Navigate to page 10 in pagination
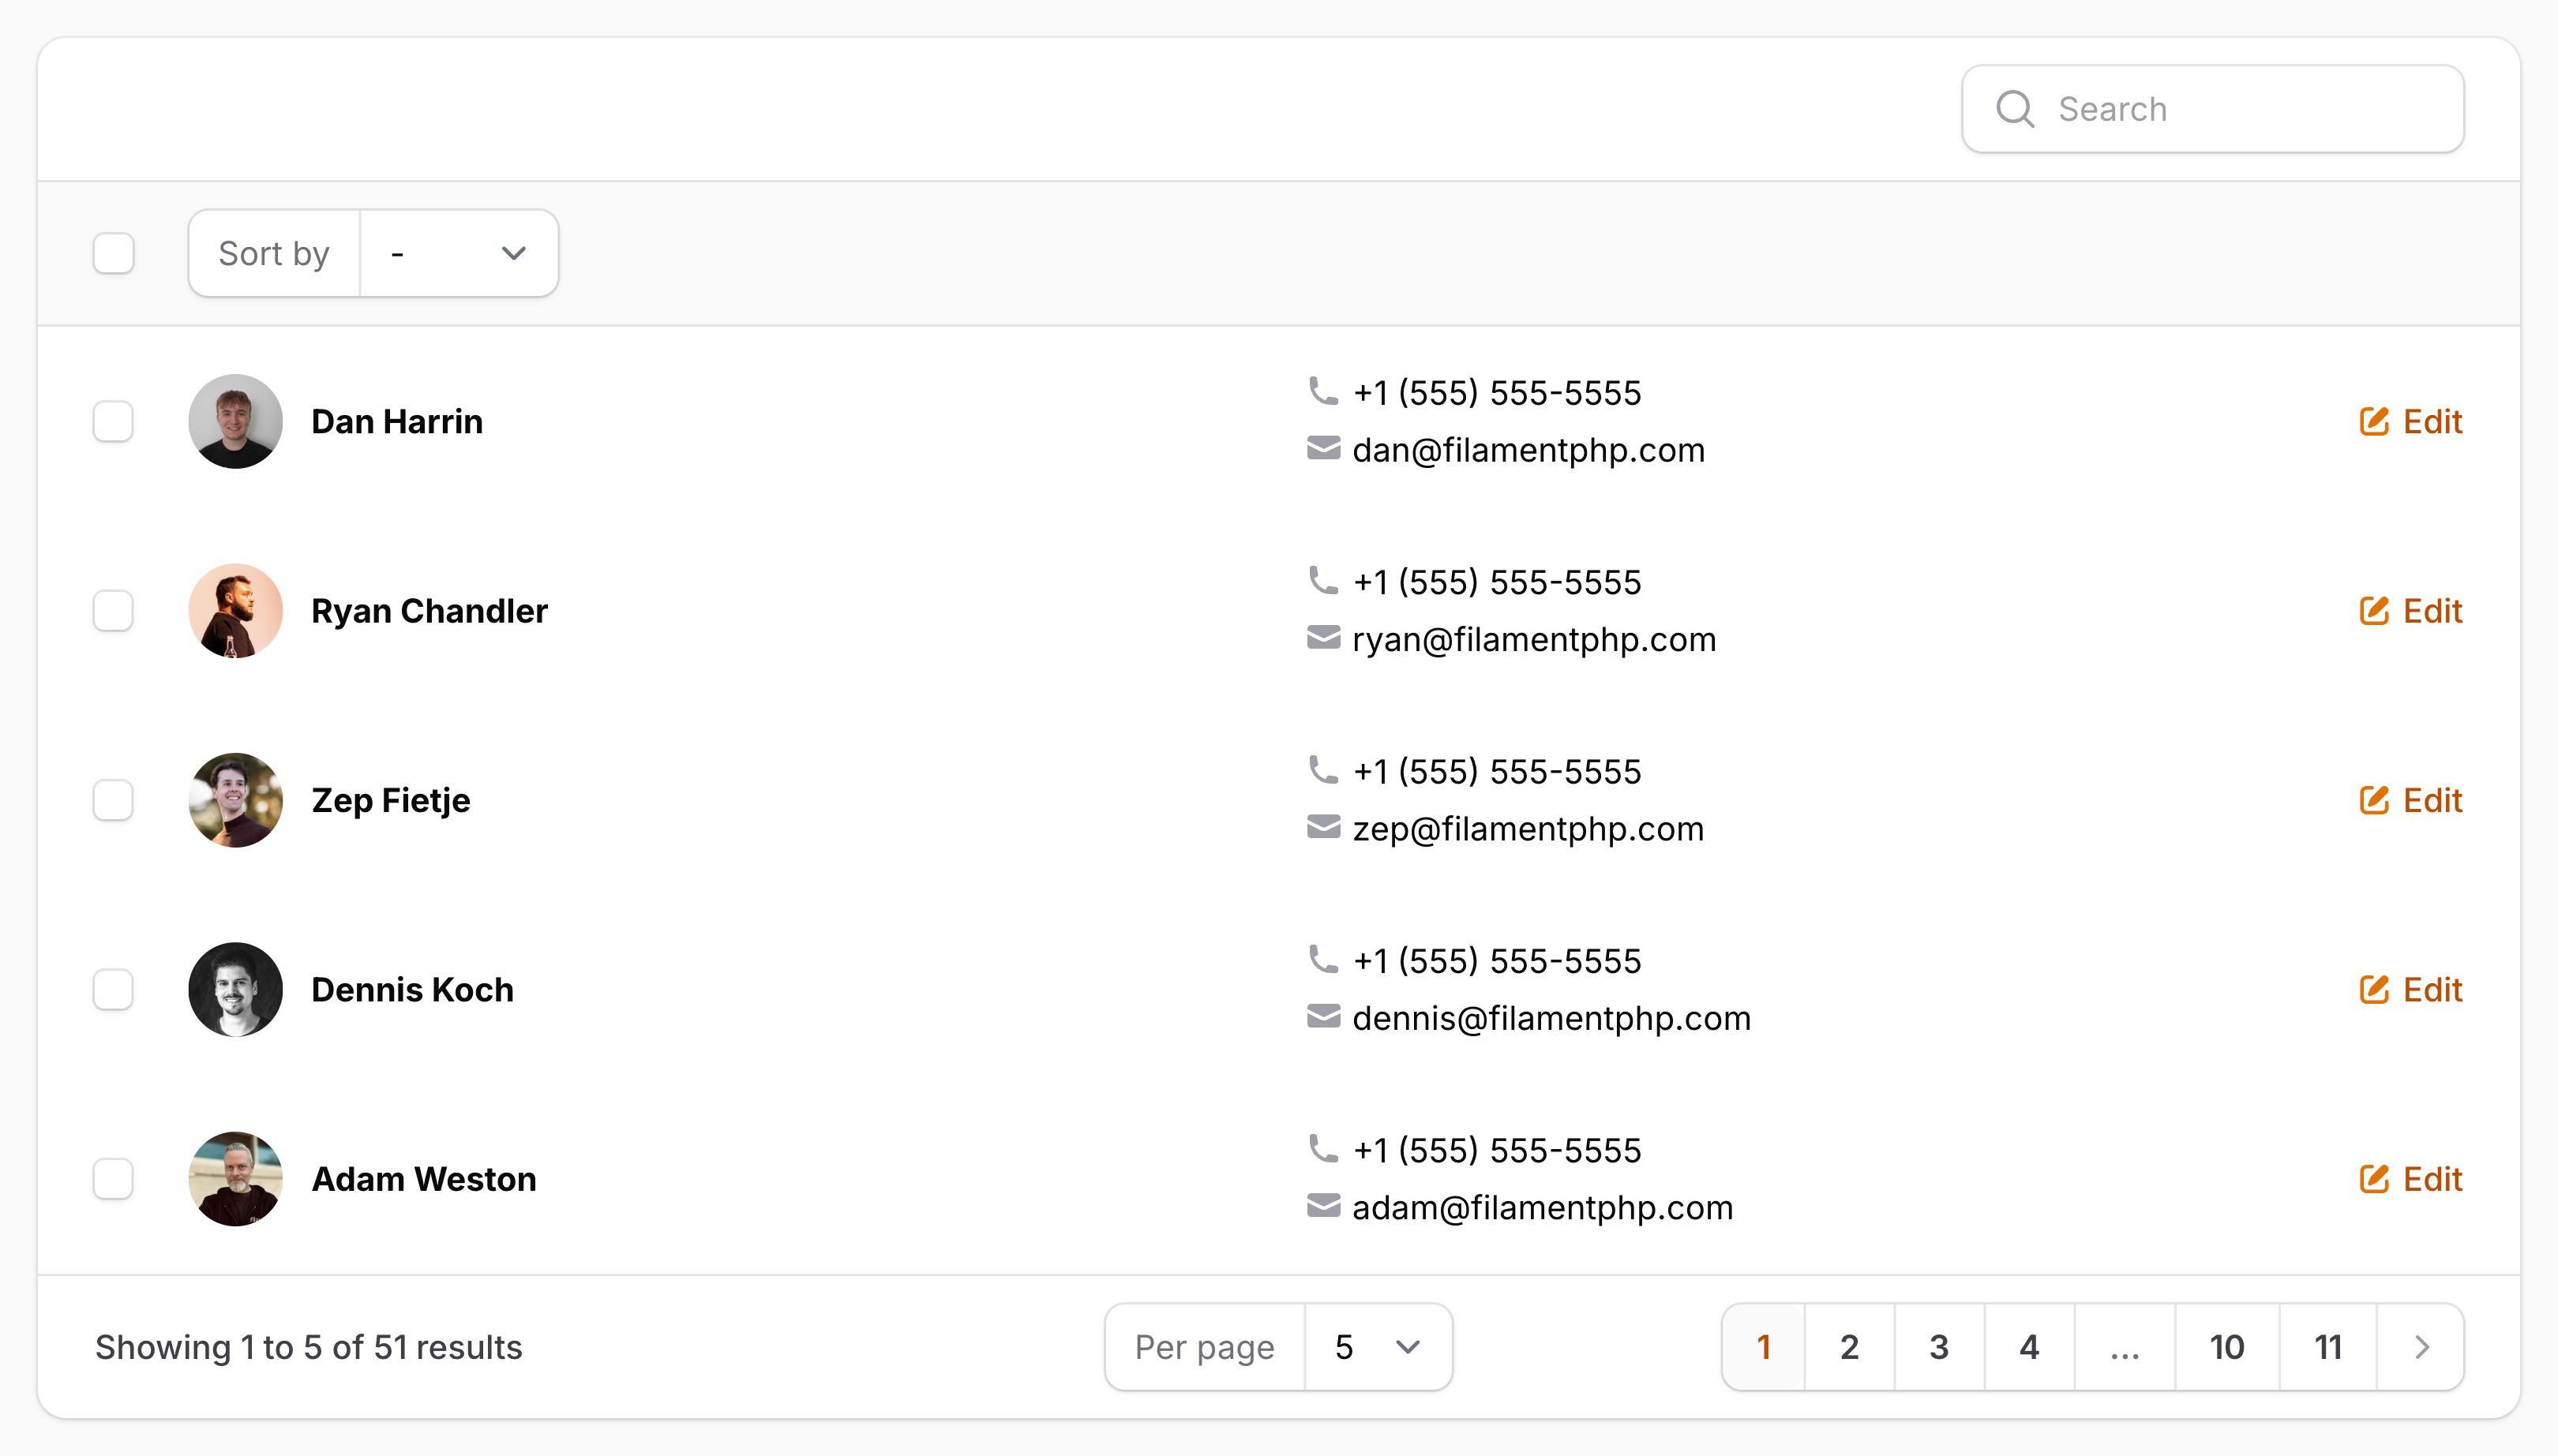Viewport: 2558px width, 1456px height. point(2227,1347)
